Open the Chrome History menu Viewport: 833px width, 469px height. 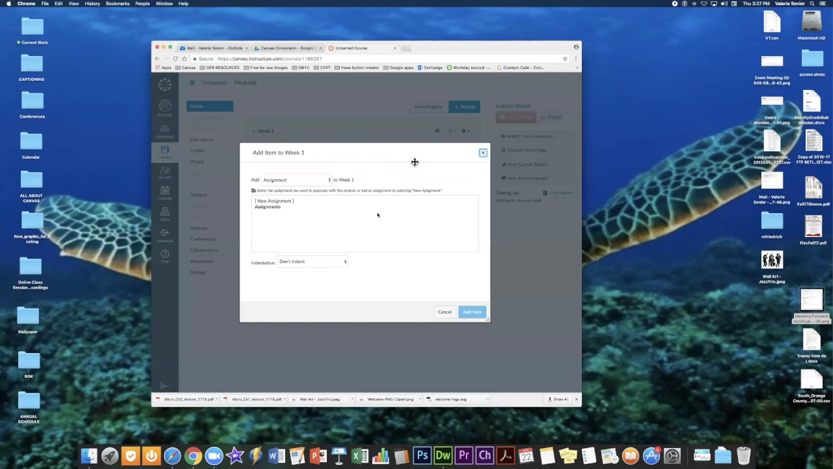[92, 4]
